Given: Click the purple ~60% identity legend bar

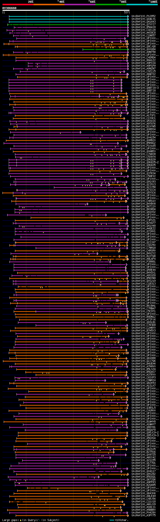Looking at the screenshot, I should (x=80, y=5).
